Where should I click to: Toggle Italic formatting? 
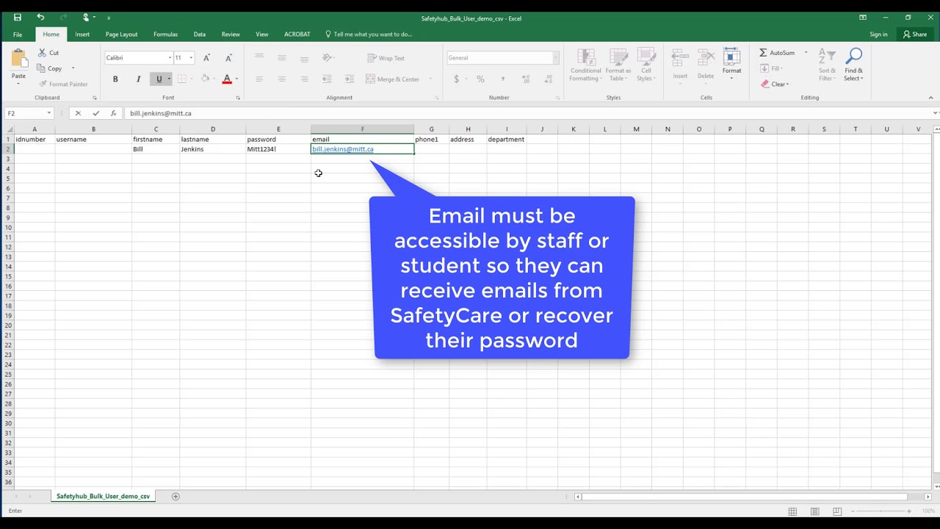[x=137, y=79]
